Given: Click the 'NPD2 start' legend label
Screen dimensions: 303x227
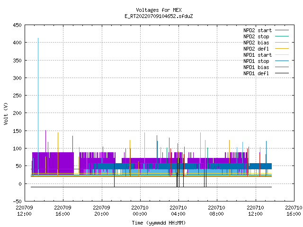Looking at the screenshot, I should (258, 30).
